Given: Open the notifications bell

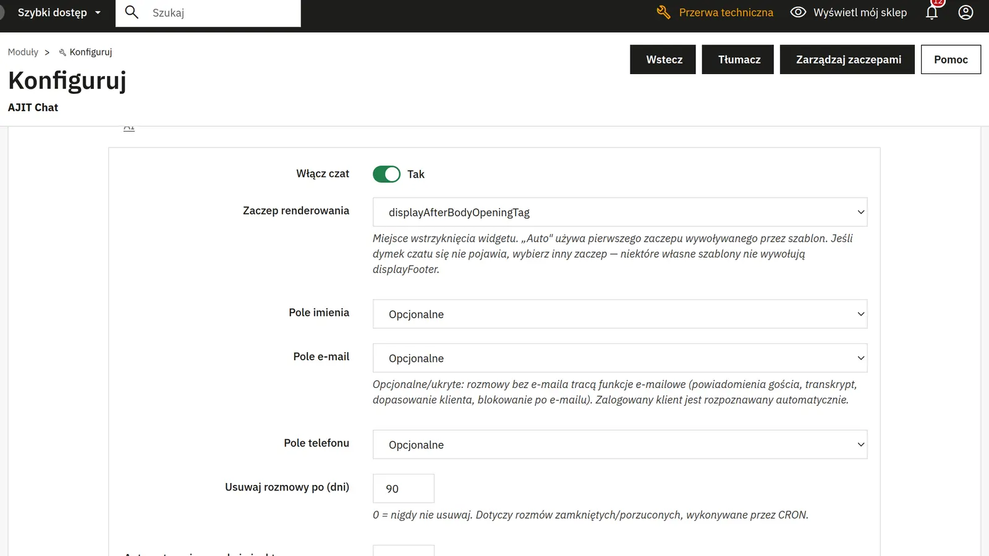Looking at the screenshot, I should click(x=932, y=12).
